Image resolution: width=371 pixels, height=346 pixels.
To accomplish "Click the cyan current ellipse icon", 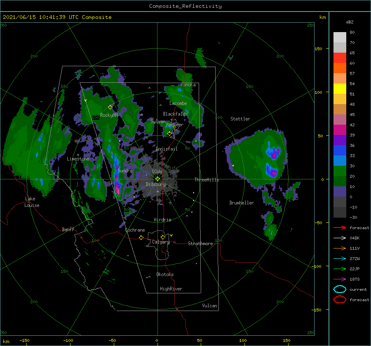I will (x=340, y=289).
